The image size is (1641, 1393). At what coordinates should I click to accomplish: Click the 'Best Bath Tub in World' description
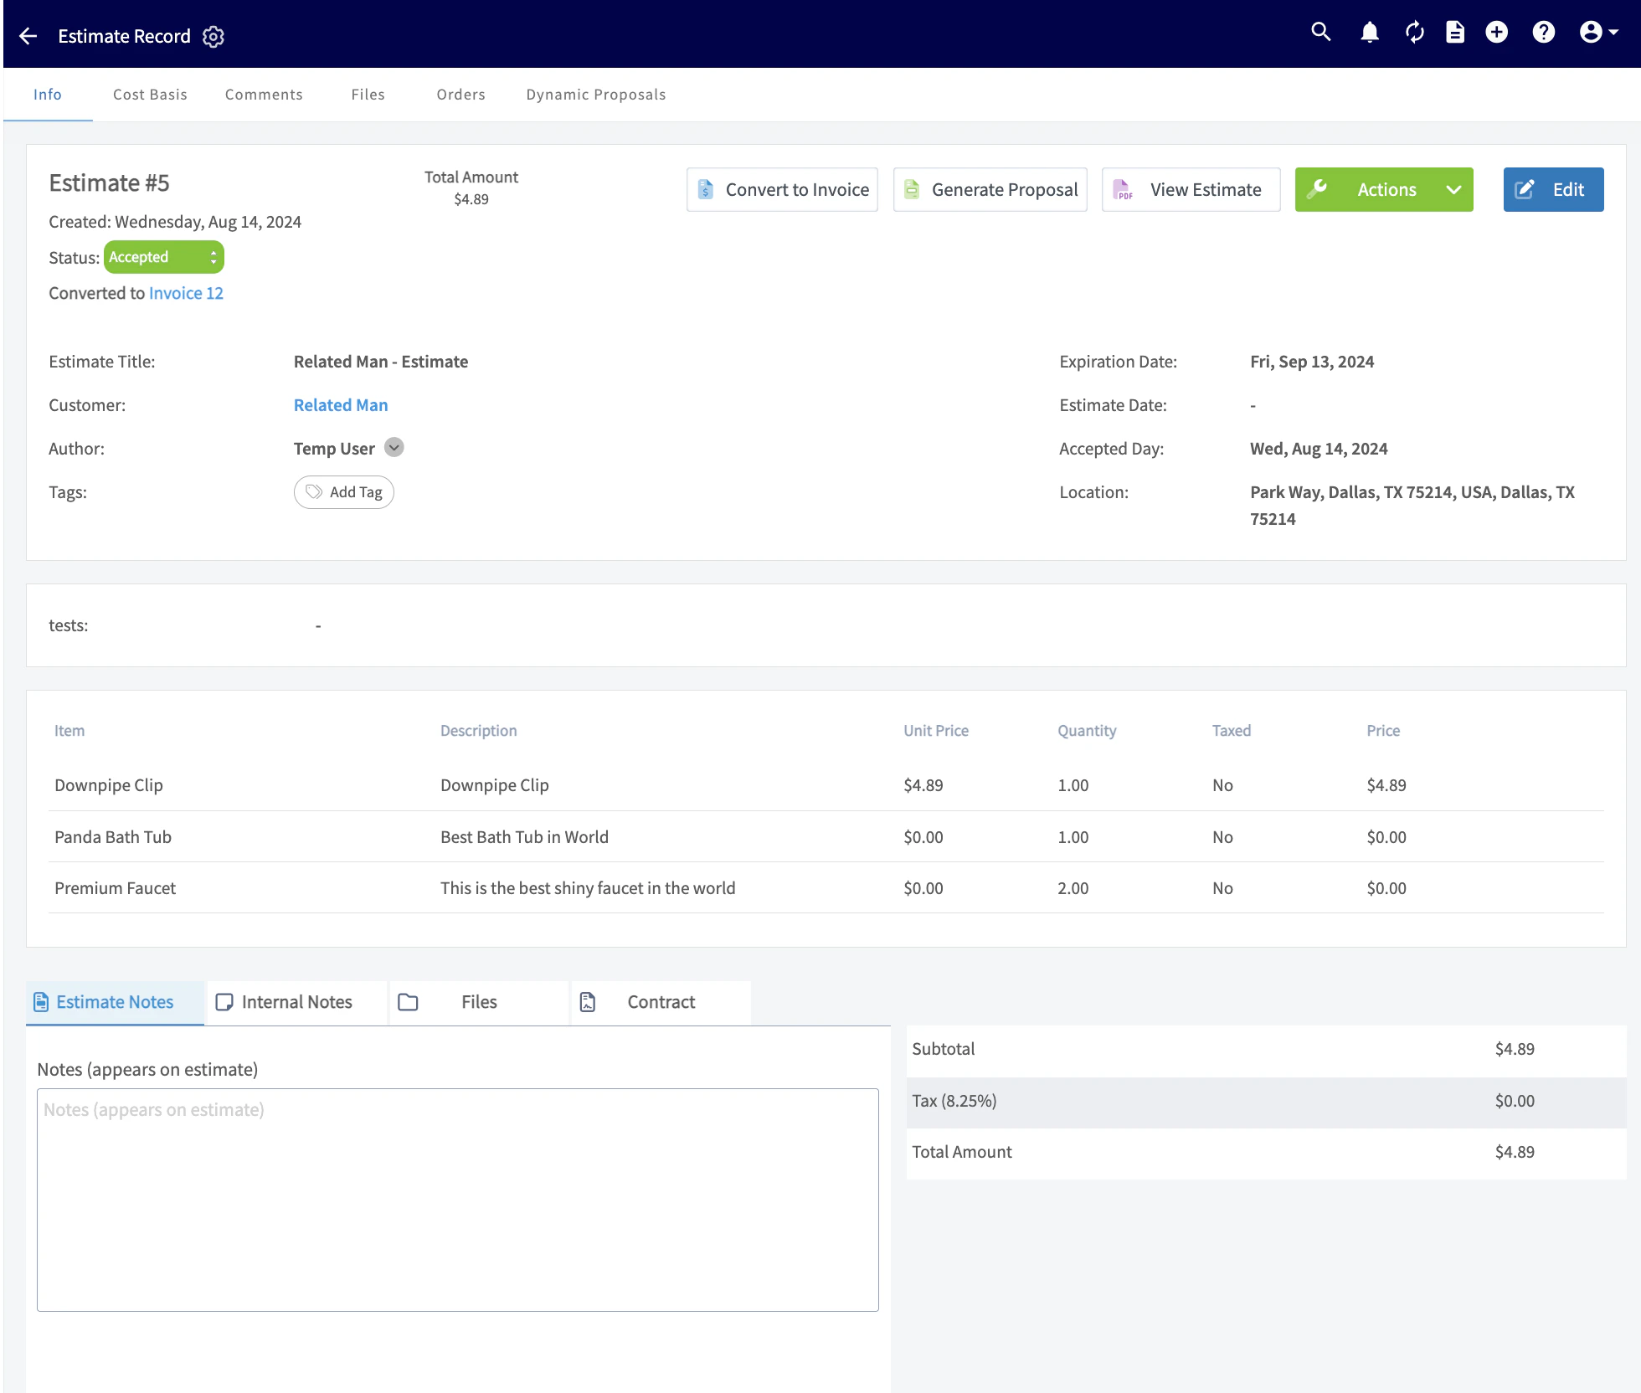coord(524,837)
